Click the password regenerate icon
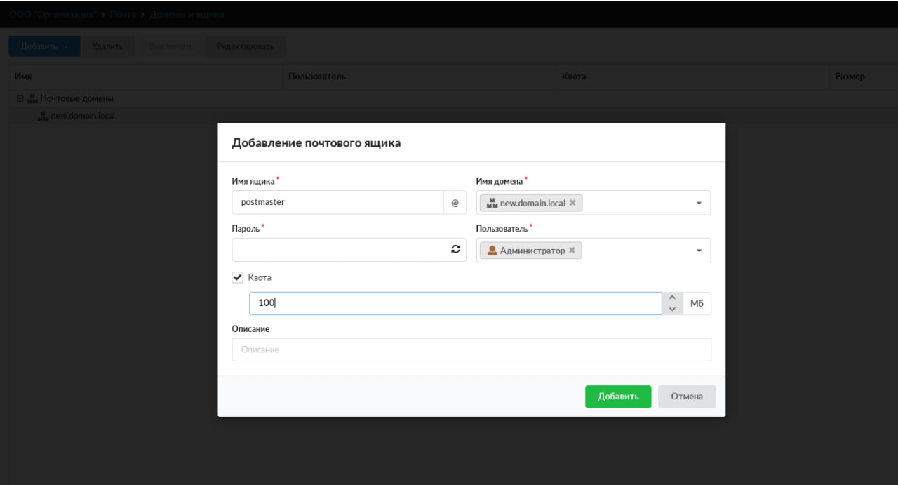Viewport: 898px width, 485px height. click(455, 249)
